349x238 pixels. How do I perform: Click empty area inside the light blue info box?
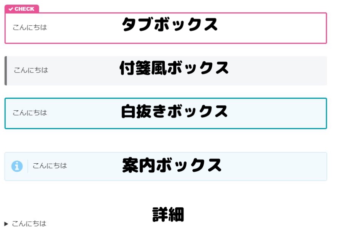[x=274, y=167]
